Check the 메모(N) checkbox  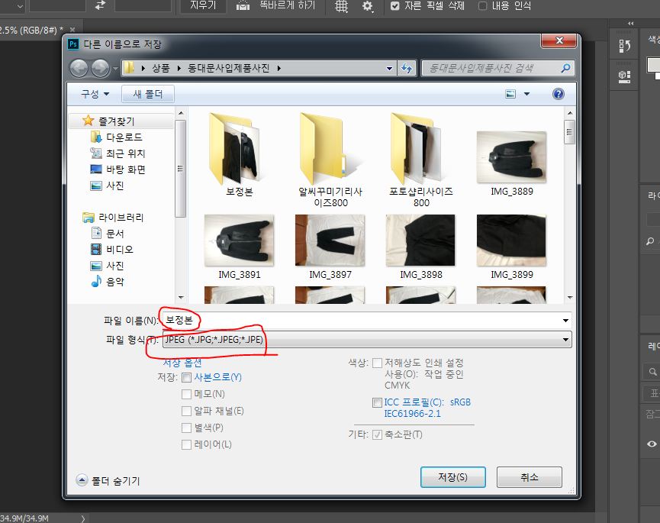pyautogui.click(x=186, y=394)
